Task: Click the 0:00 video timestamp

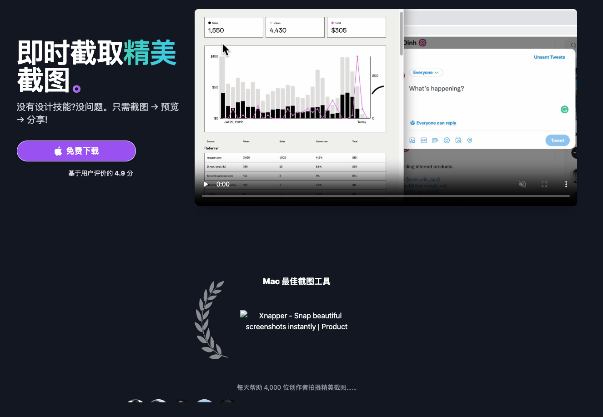Action: [223, 184]
